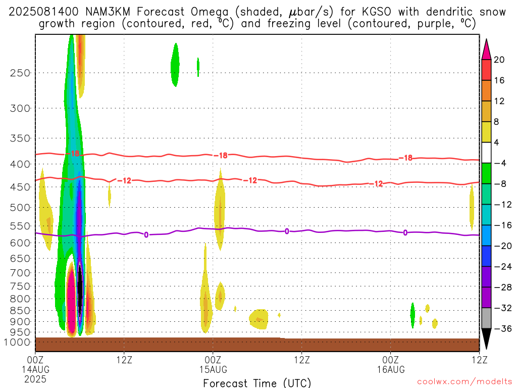Viewport: 517px width, 388px height.
Task: Click the 900 pressure level label
Action: click(20, 322)
